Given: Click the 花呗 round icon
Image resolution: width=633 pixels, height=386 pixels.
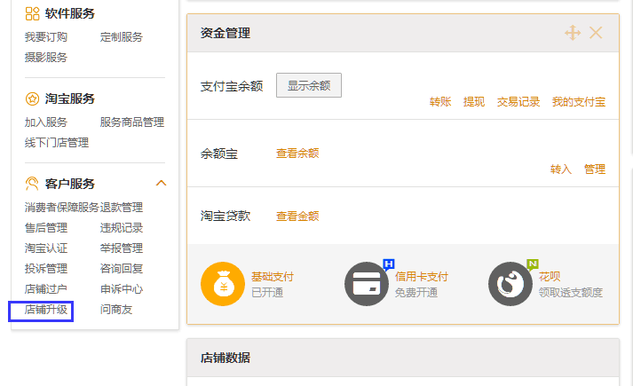Looking at the screenshot, I should pyautogui.click(x=510, y=284).
